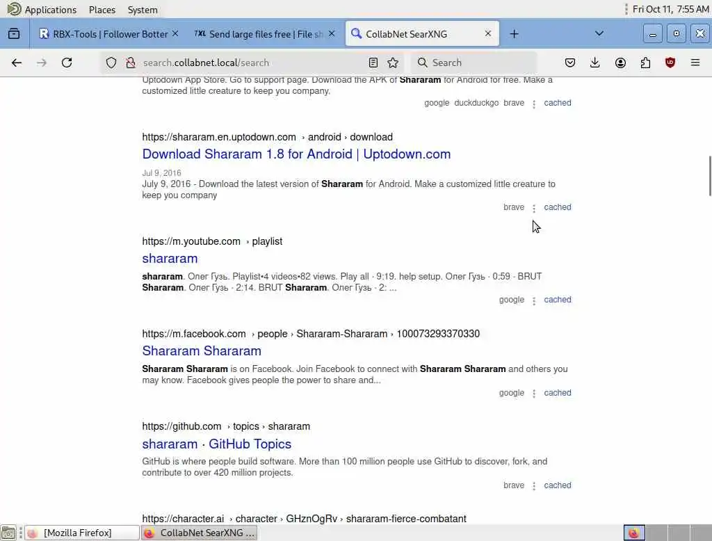712x541 pixels.
Task: Open cached version of Facebook result
Action: [x=558, y=393]
